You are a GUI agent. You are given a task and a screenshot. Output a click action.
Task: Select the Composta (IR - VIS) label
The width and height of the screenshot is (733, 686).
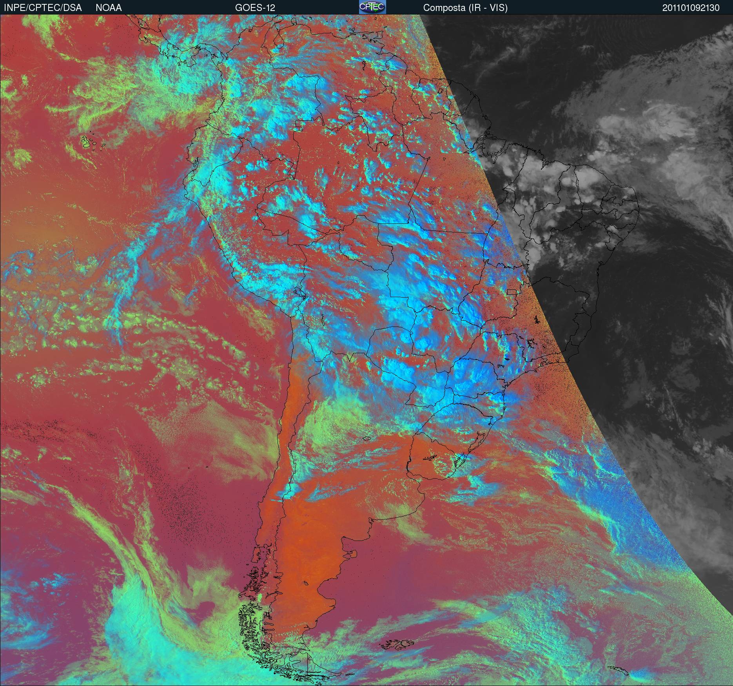pyautogui.click(x=465, y=8)
